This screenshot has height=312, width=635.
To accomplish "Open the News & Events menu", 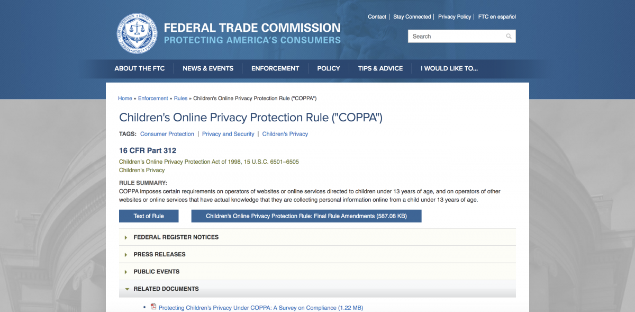I will [x=208, y=68].
